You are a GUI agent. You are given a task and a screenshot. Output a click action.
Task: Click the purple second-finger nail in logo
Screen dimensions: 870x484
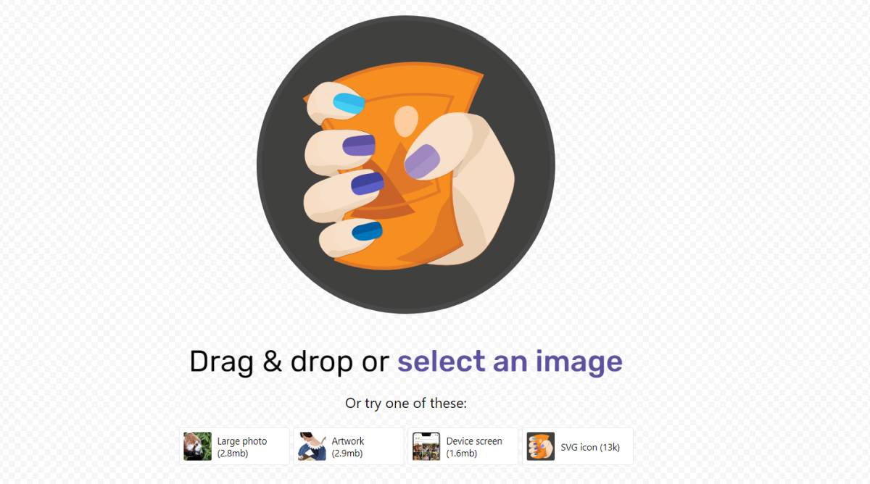359,144
